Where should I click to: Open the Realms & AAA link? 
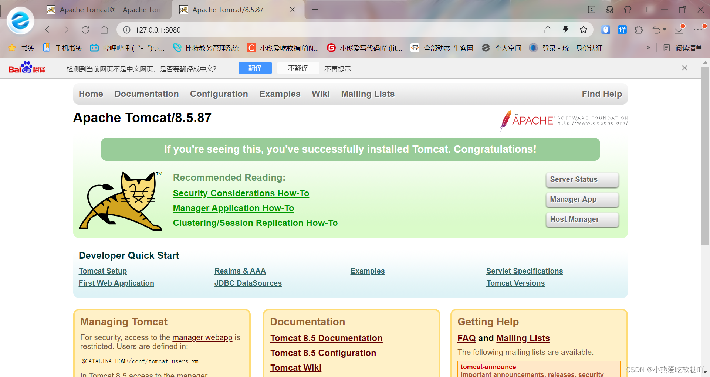point(240,271)
